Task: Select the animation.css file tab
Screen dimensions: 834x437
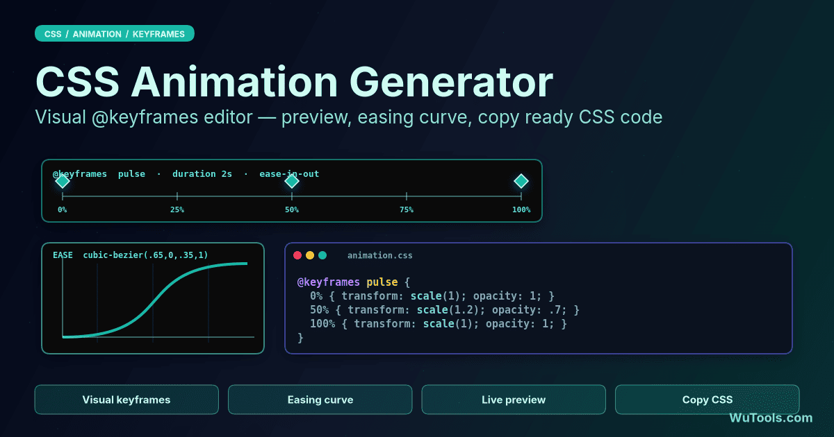Action: (380, 255)
